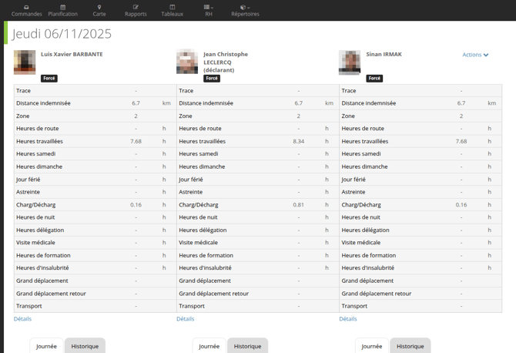Open the Actions dropdown
Viewport: 516px width, 353px height.
(475, 55)
